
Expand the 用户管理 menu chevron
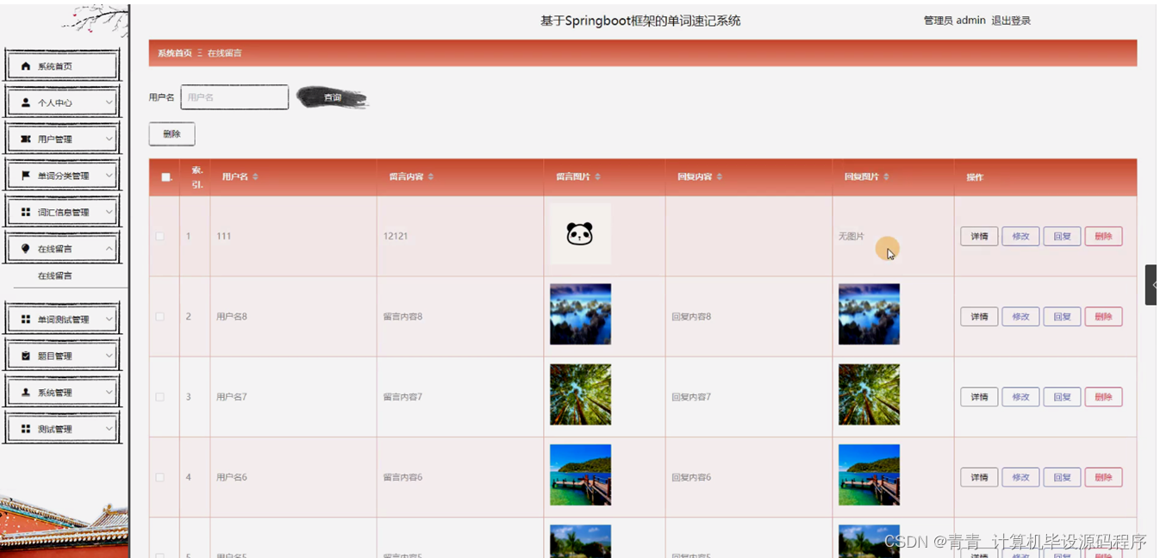tap(109, 139)
